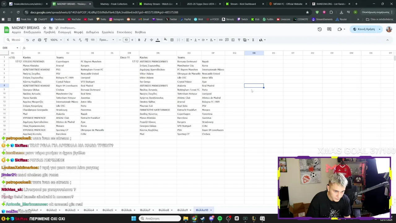Click the ChatGPT bookmark

pyautogui.click(x=40, y=19)
